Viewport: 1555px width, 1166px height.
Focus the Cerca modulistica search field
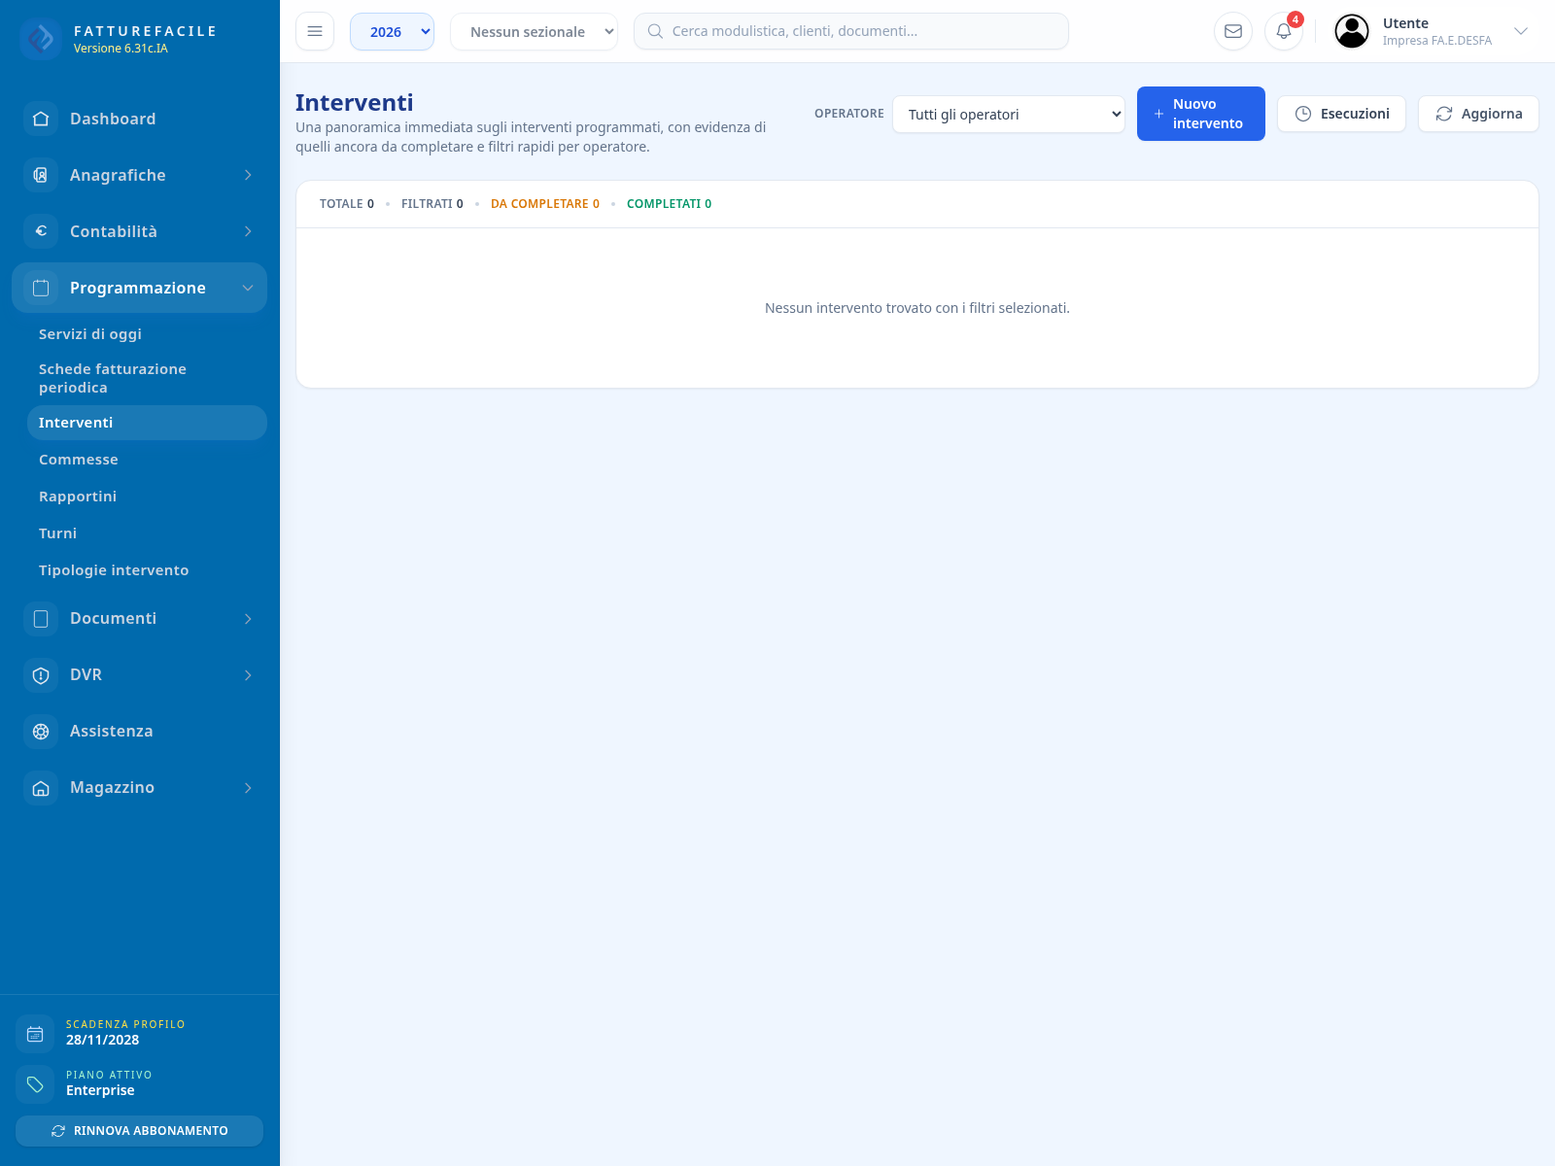(x=851, y=31)
